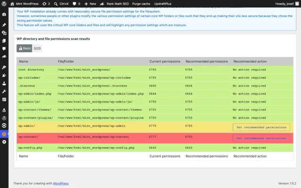This screenshot has height=188, width=301.
Task: Click the bottom File/Folder footer header
Action: click(66, 156)
